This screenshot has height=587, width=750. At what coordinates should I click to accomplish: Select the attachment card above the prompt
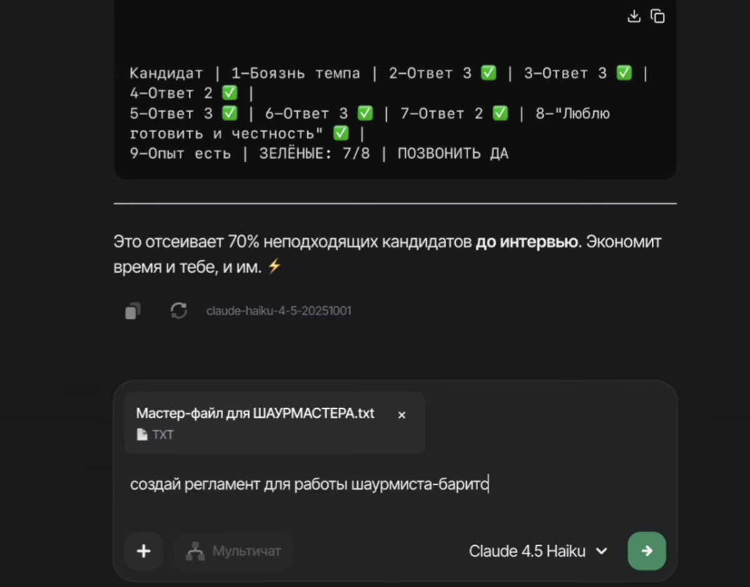[275, 423]
